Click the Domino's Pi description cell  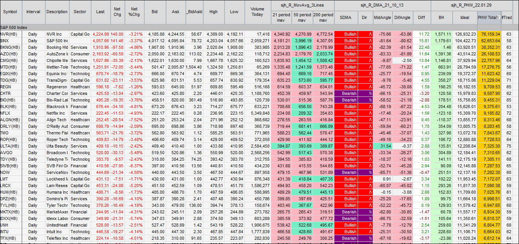(x=57, y=199)
